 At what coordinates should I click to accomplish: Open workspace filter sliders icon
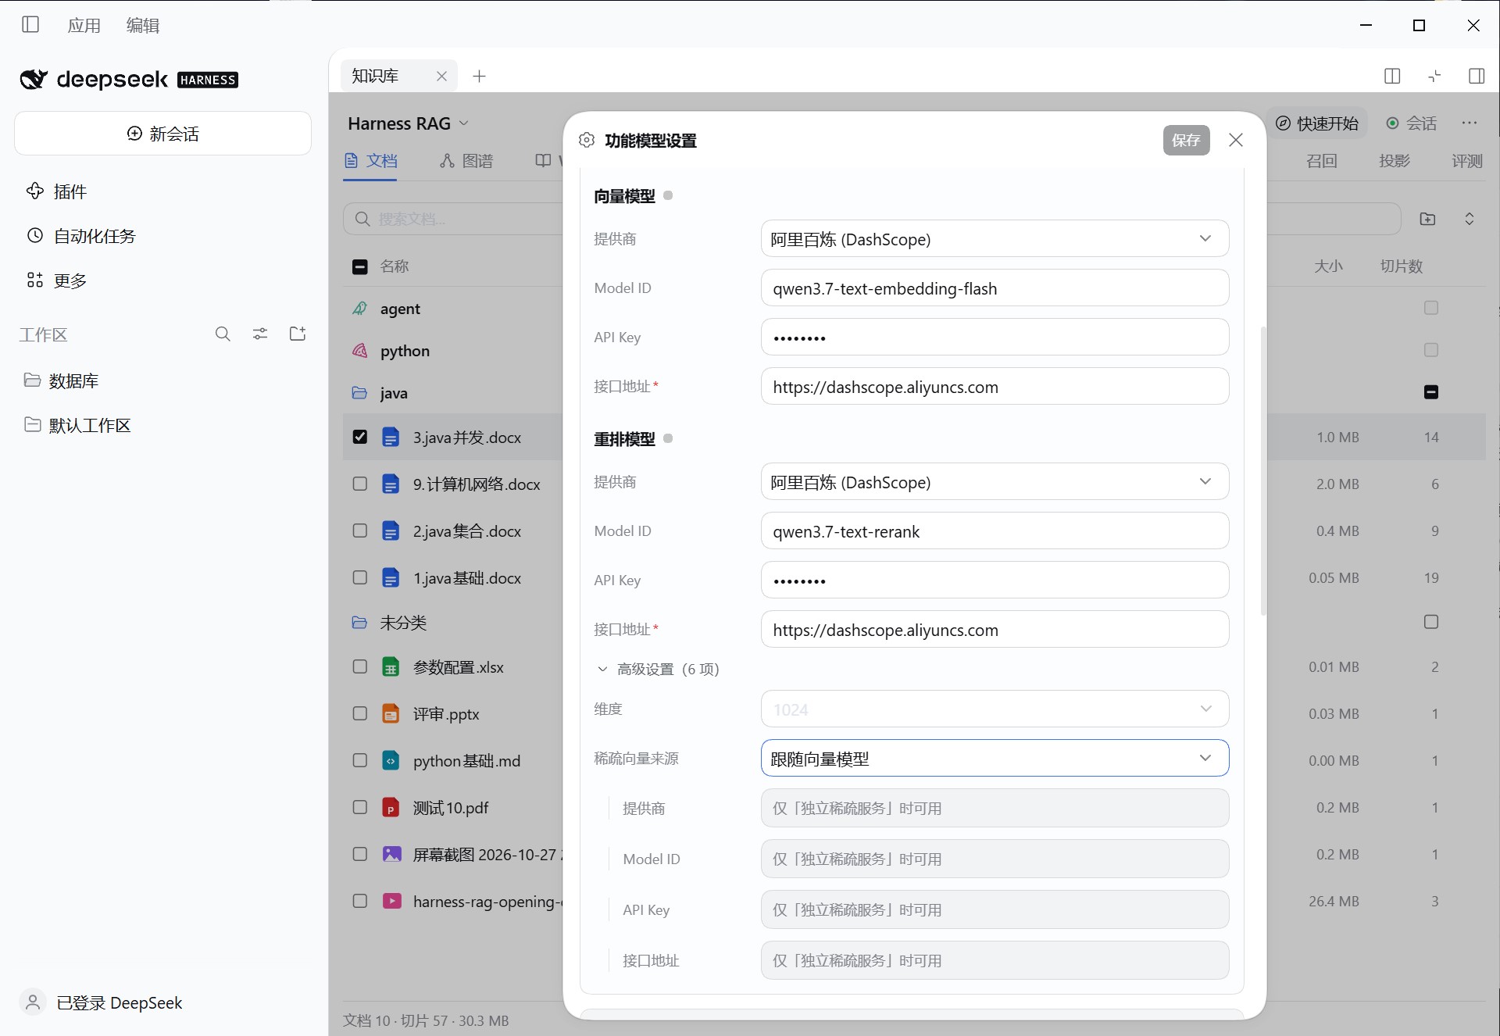(260, 334)
